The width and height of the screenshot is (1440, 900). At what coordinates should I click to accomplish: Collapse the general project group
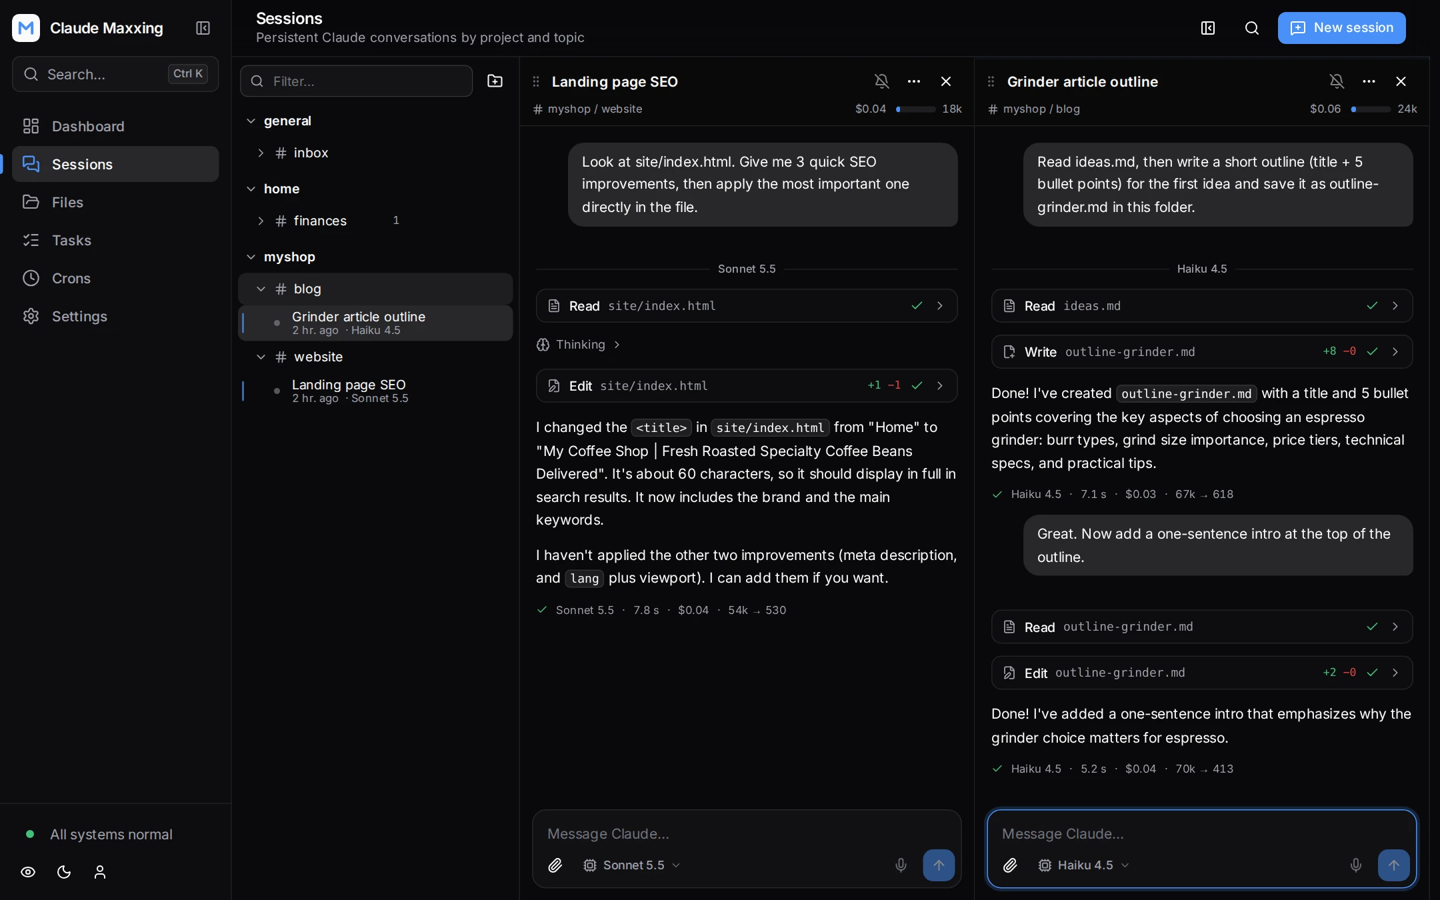click(x=251, y=121)
